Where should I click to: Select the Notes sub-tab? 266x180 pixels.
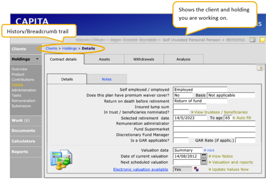[107, 79]
